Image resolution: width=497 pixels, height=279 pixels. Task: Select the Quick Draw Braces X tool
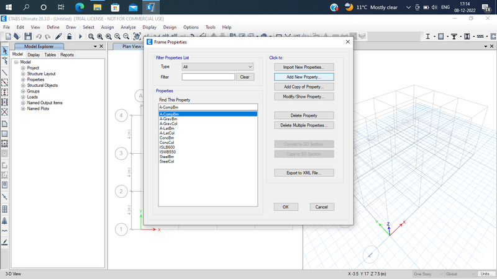(5, 112)
